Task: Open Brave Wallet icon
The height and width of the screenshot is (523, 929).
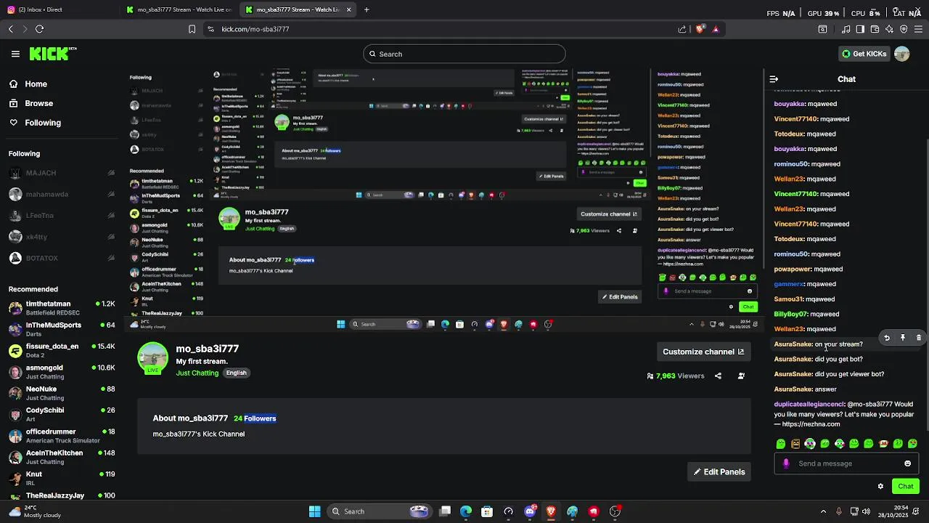Action: pyautogui.click(x=875, y=29)
